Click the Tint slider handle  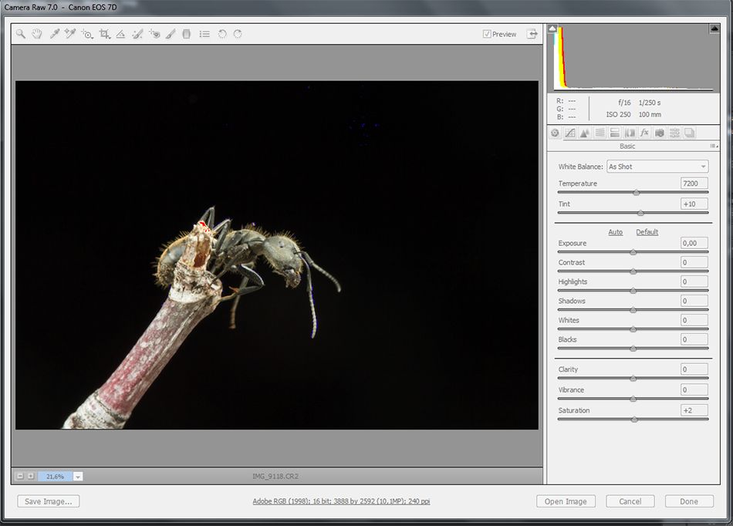[x=641, y=213]
